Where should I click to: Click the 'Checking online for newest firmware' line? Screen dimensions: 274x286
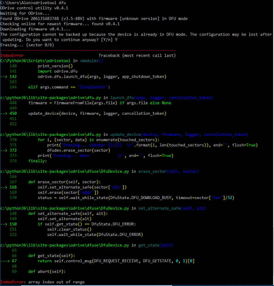coord(60,24)
